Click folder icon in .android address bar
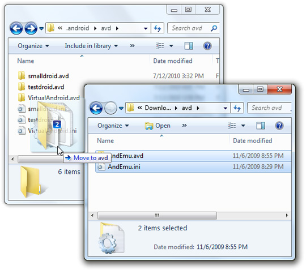Viewport: 306px width, 270px height. tap(51, 28)
